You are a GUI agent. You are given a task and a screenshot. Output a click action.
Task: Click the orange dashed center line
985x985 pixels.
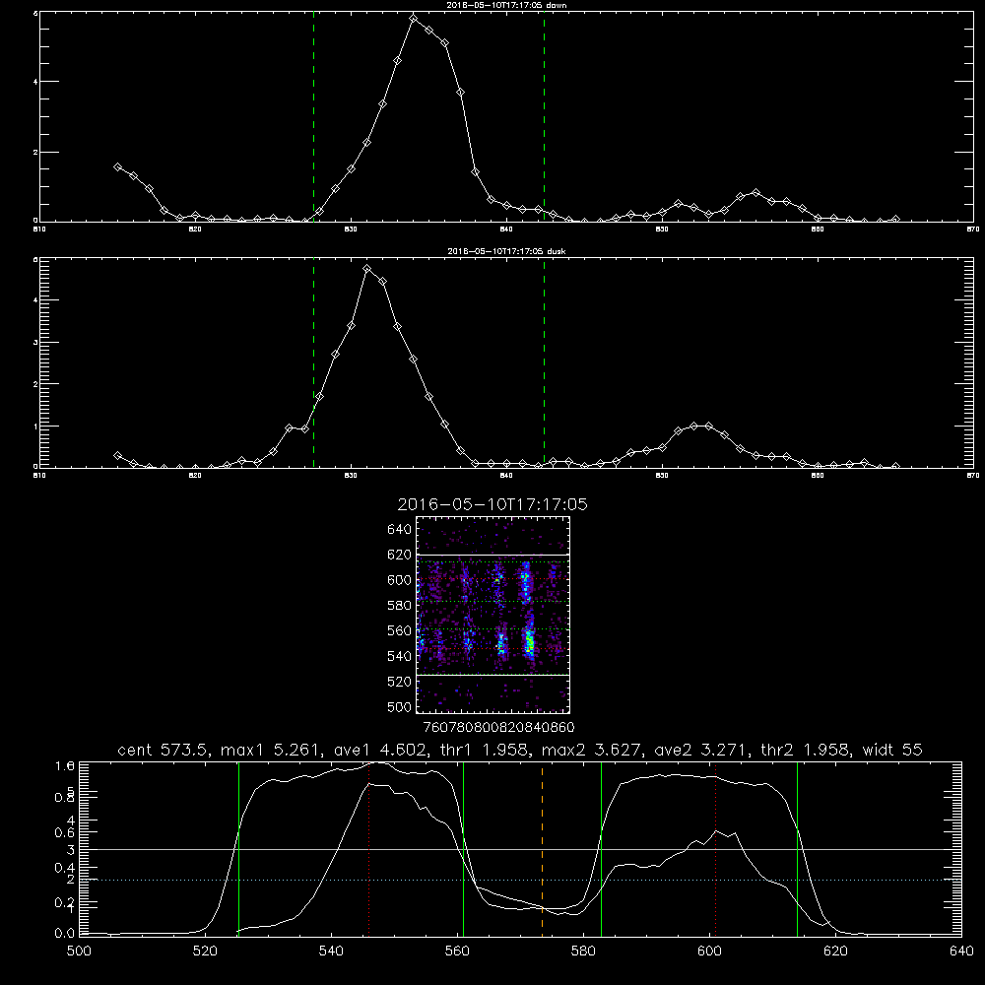click(542, 849)
